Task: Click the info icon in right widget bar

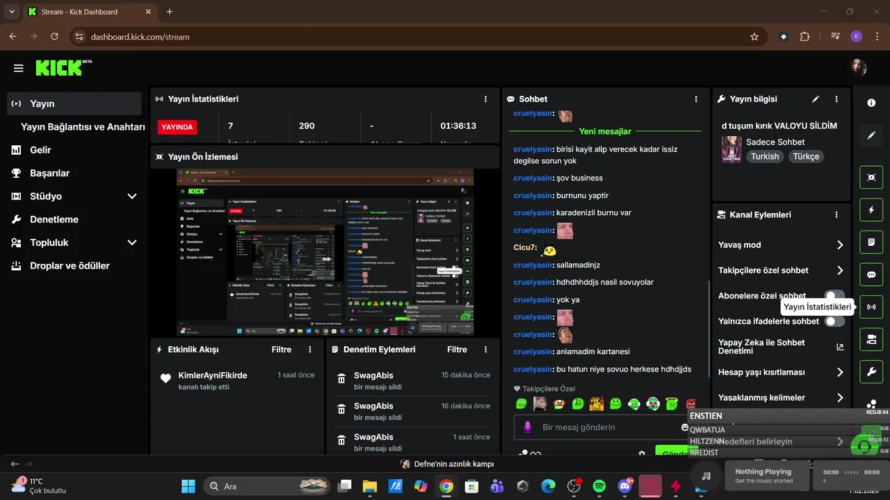Action: (871, 103)
